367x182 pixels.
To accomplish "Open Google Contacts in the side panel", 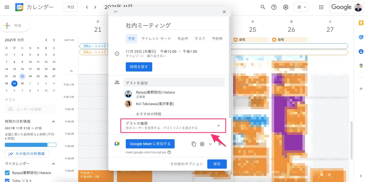I will 361,52.
